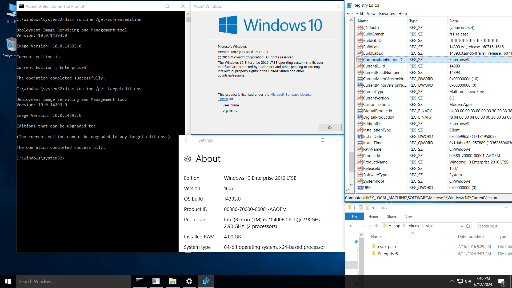Open Registry Editor taskbar icon

click(206, 281)
